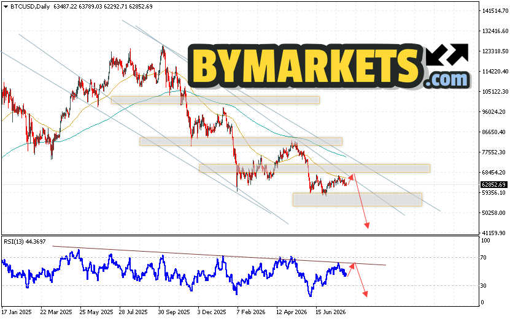The width and height of the screenshot is (510, 319).
Task: Click price axis label 141514.70
Action: (x=495, y=10)
